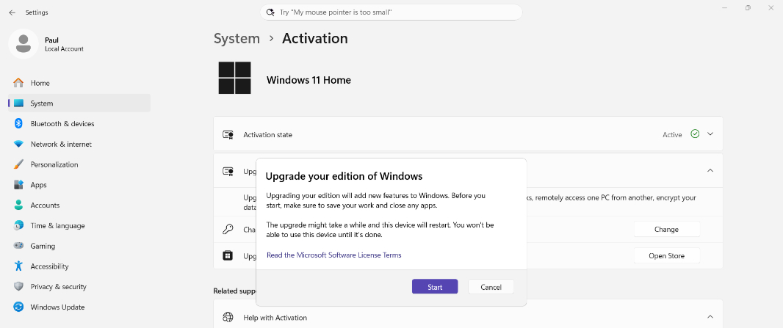783x328 pixels.
Task: Collapse the Upgrade edition section chevron
Action: [710, 170]
